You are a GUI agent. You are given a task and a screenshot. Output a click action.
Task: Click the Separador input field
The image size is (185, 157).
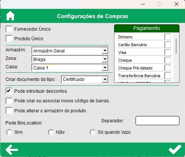click(157, 120)
